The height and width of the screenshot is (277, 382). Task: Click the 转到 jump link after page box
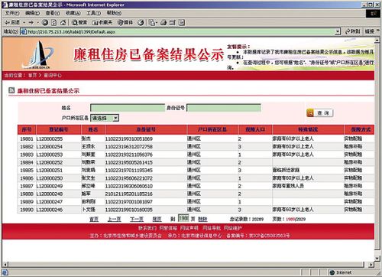[202, 219]
